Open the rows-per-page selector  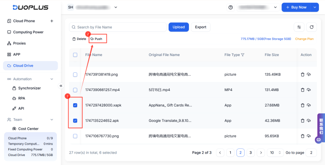coord(275,152)
